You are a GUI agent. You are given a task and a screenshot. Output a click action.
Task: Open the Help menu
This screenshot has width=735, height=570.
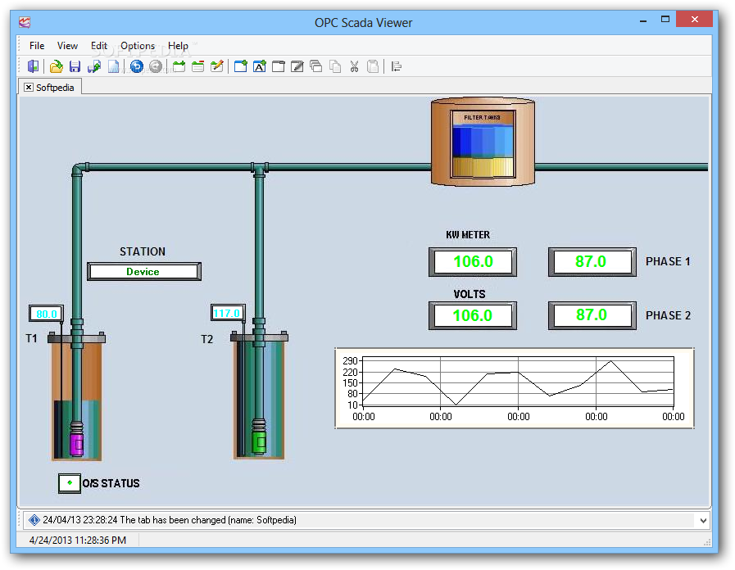pos(178,45)
